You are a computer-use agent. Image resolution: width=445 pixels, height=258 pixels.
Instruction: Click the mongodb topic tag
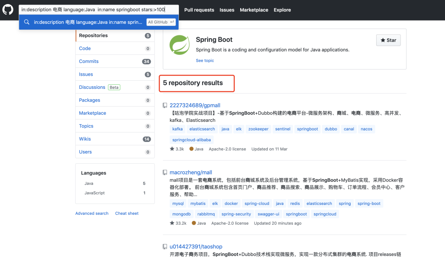[181, 214]
